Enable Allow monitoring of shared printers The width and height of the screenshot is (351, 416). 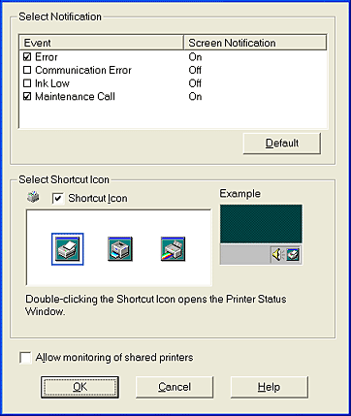coord(25,358)
